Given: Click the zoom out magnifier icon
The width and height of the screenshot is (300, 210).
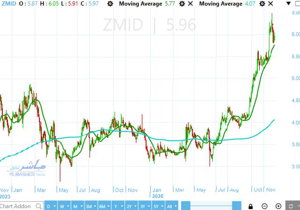Looking at the screenshot, I should tap(265, 206).
